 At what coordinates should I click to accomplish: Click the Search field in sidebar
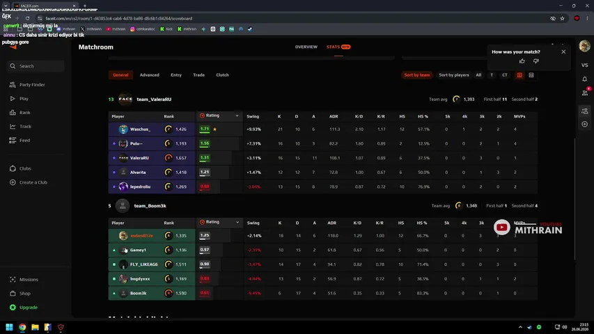tap(36, 66)
